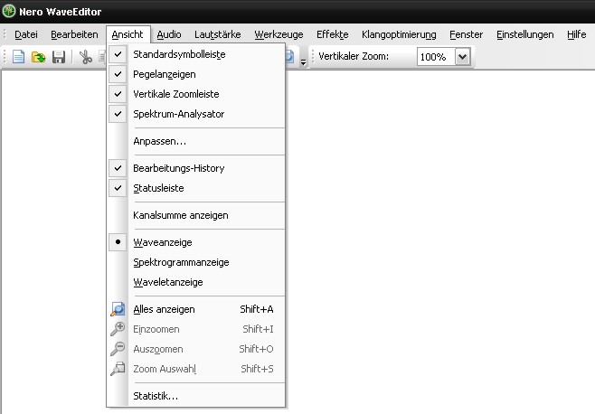
Task: Switch to Spektrogrammanzeige view
Action: coord(196,262)
